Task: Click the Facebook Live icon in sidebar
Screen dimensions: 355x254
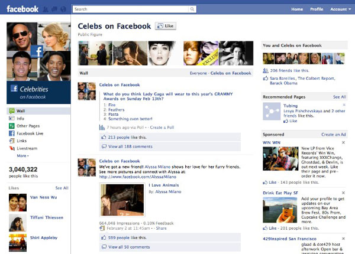Action: [x=12, y=133]
